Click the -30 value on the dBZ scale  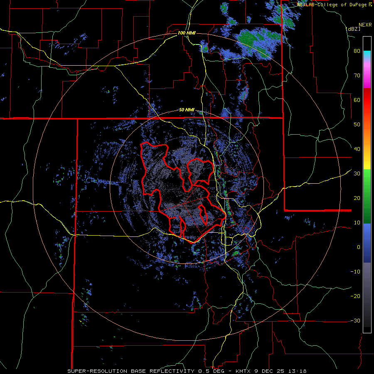coord(355,320)
